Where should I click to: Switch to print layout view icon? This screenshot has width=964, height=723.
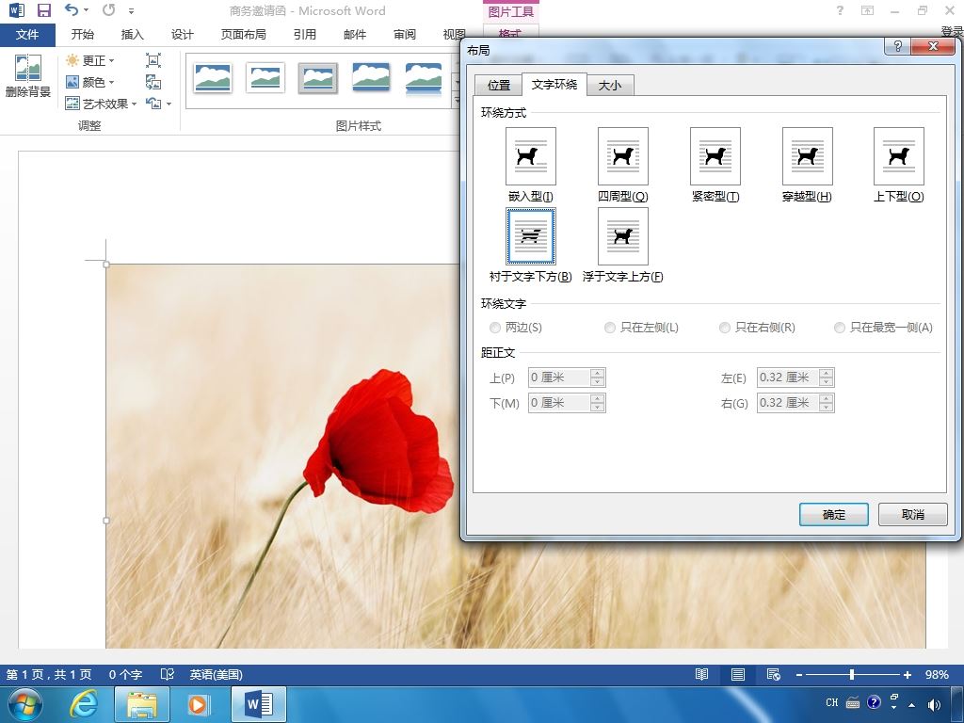[738, 674]
